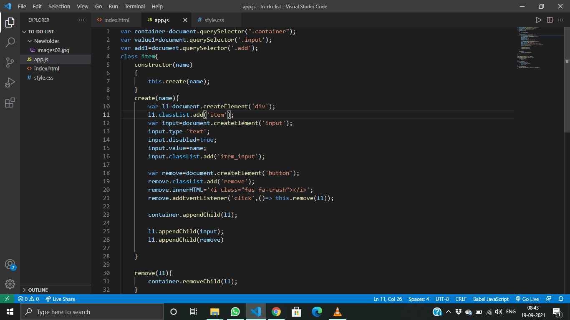
Task: Change end of line sequence CRLF
Action: [461, 299]
